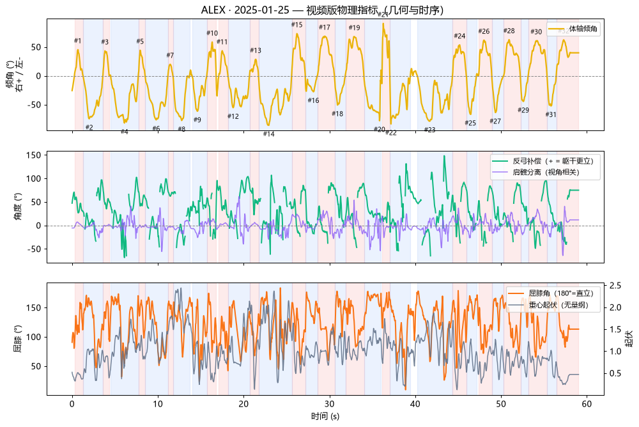Select peak marker #15
The image size is (639, 427).
pyautogui.click(x=296, y=25)
